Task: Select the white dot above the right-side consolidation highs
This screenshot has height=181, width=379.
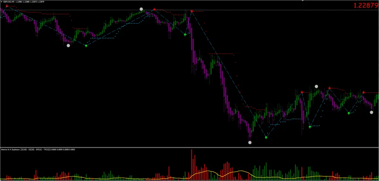Action: [316, 86]
